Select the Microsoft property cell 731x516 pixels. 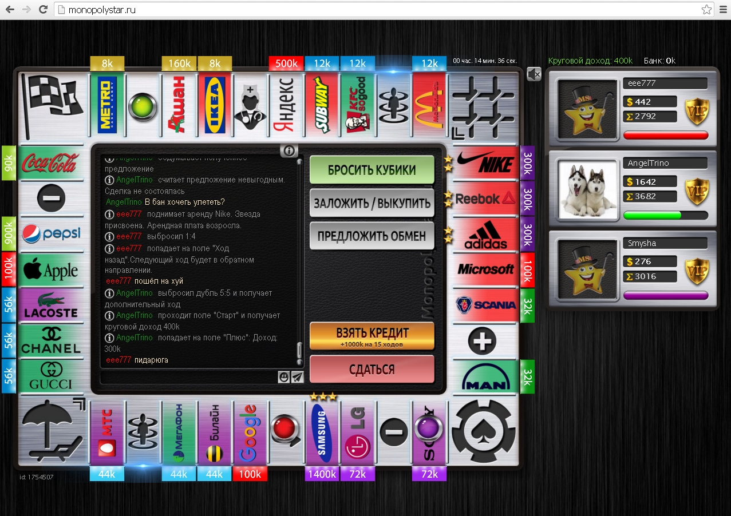[485, 270]
